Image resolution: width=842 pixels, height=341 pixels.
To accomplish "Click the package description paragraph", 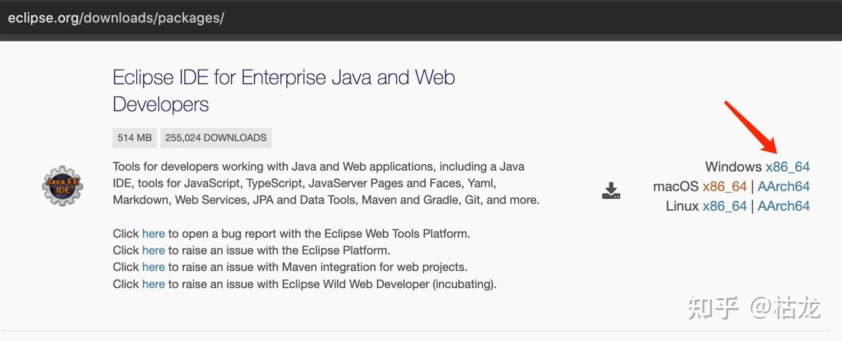I will 326,183.
